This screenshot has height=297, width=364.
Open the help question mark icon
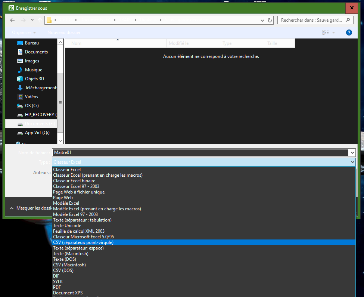pos(349,33)
